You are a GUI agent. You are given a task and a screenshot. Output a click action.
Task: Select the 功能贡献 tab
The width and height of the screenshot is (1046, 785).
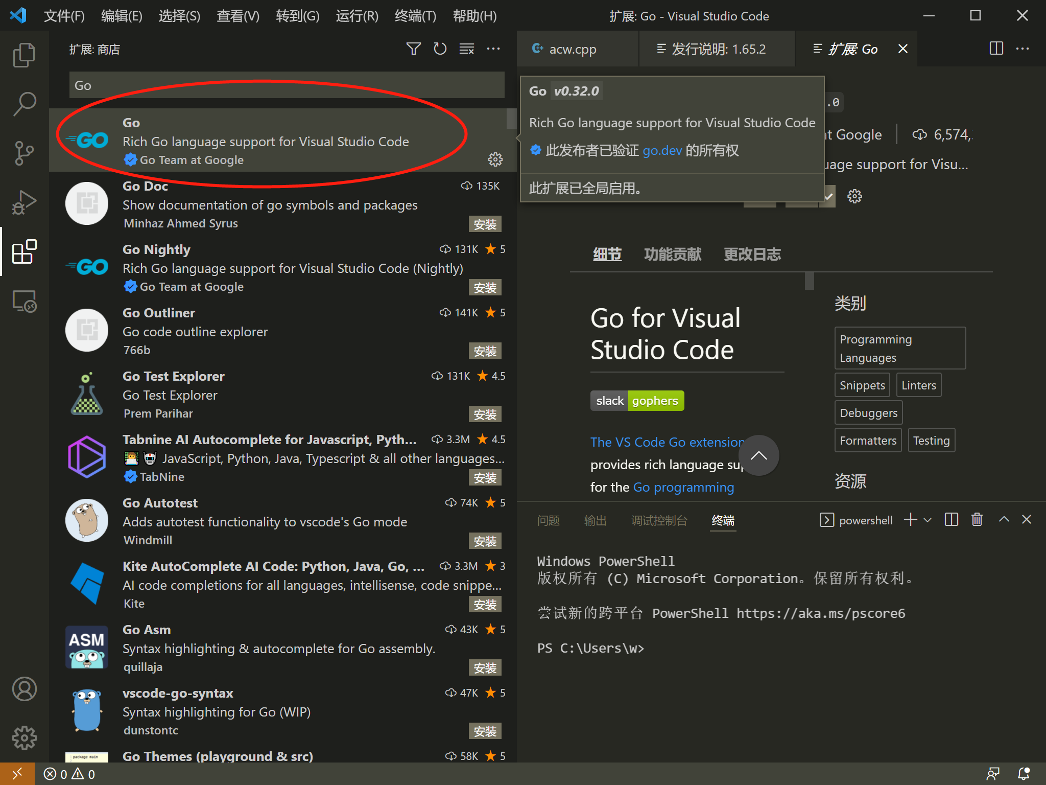coord(673,254)
